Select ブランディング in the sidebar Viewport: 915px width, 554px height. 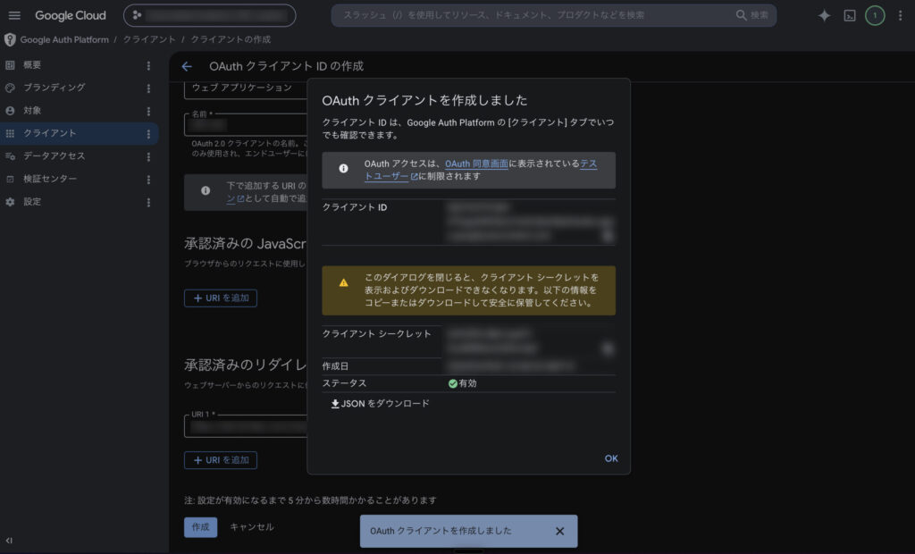55,88
